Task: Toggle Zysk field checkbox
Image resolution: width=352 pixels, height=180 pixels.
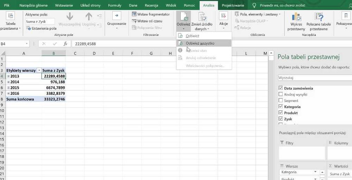Action: click(281, 119)
